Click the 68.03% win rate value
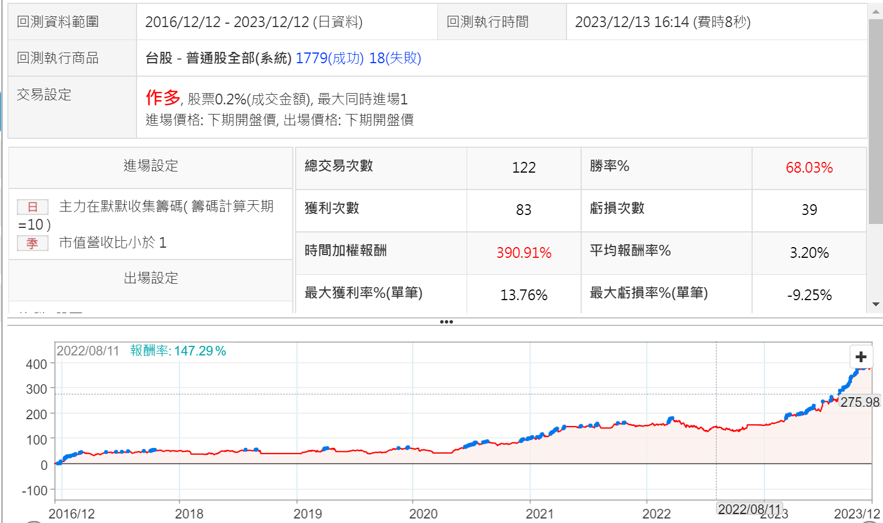883x523 pixels. 809,168
